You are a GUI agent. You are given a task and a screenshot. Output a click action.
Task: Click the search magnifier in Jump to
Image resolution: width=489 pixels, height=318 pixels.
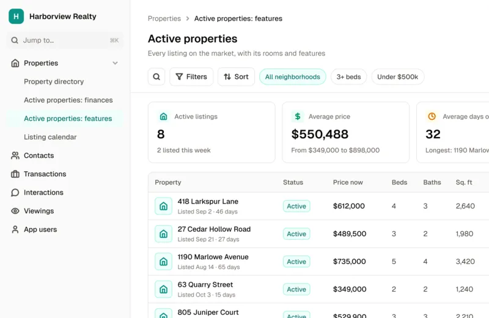coord(15,40)
